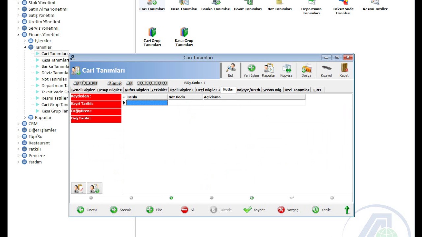Click the person-with-plus add icon
422x237 pixels.
94,188
